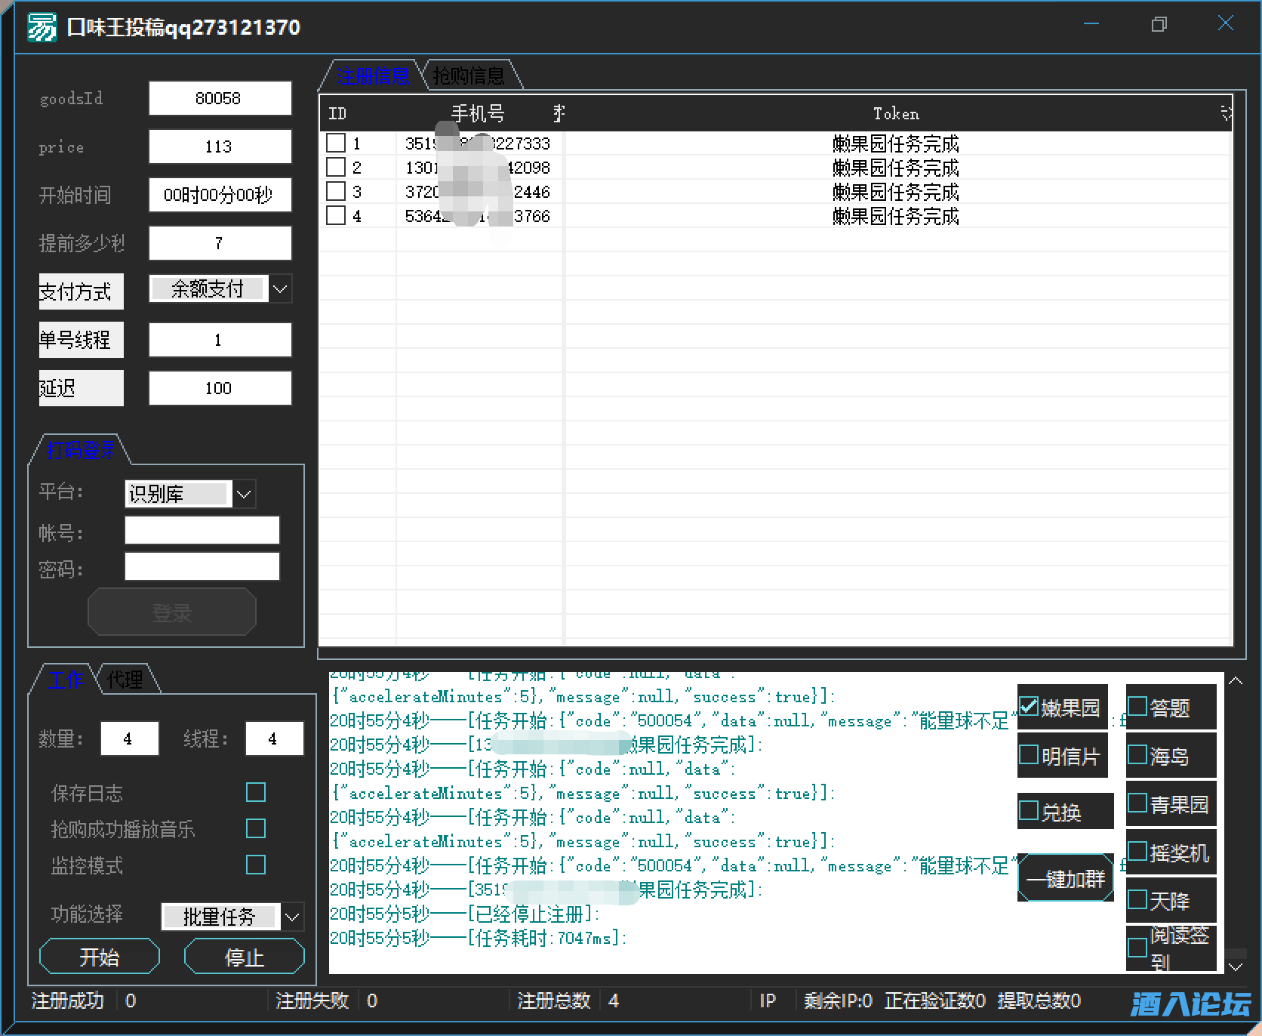
Task: Open the 支付方式 dropdown
Action: (280, 289)
